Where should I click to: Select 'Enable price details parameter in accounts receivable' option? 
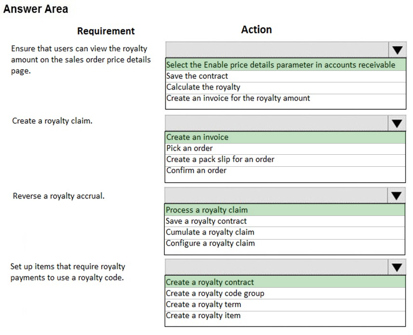286,65
